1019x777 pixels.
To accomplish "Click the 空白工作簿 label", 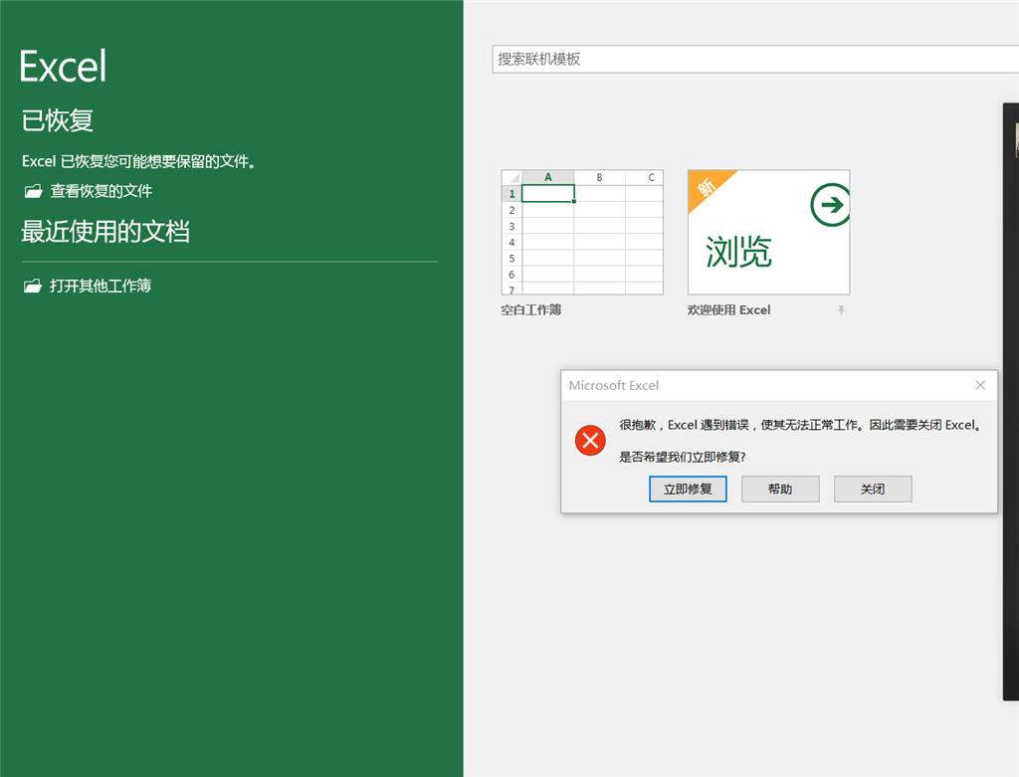I will coord(531,309).
